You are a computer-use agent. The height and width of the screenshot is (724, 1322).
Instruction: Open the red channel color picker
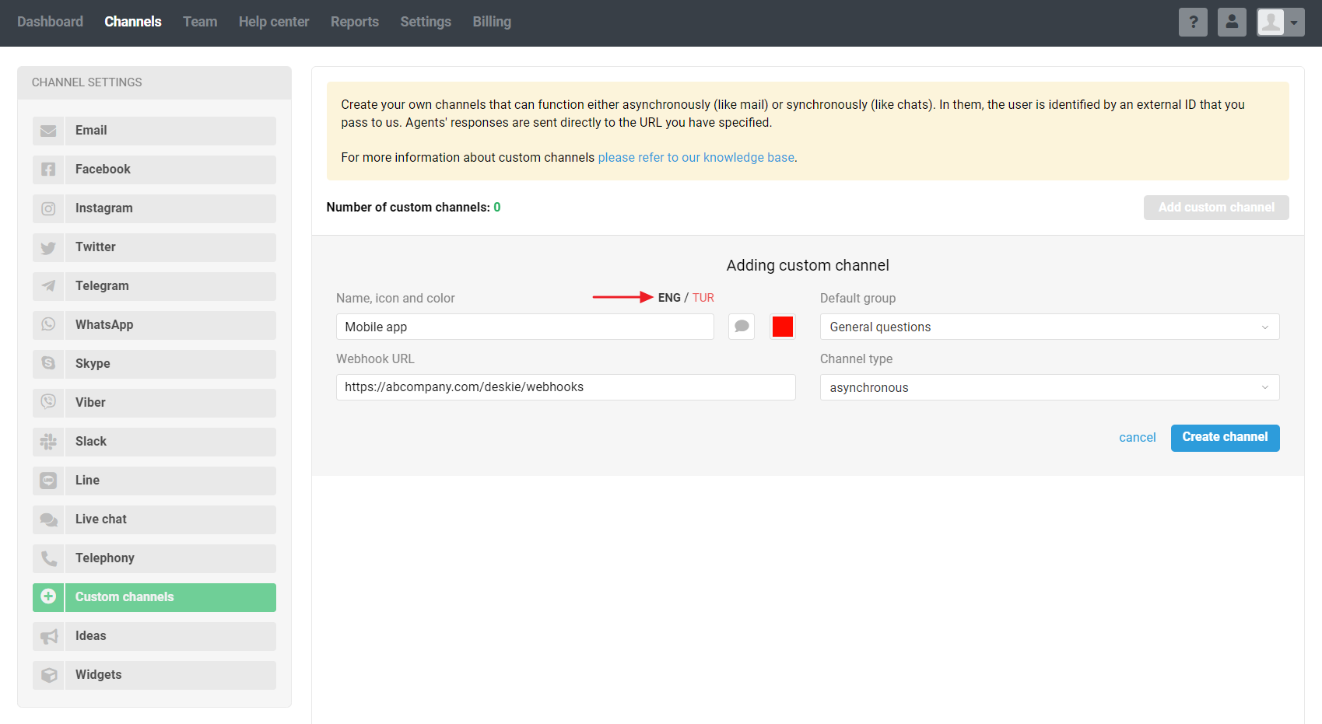click(783, 327)
